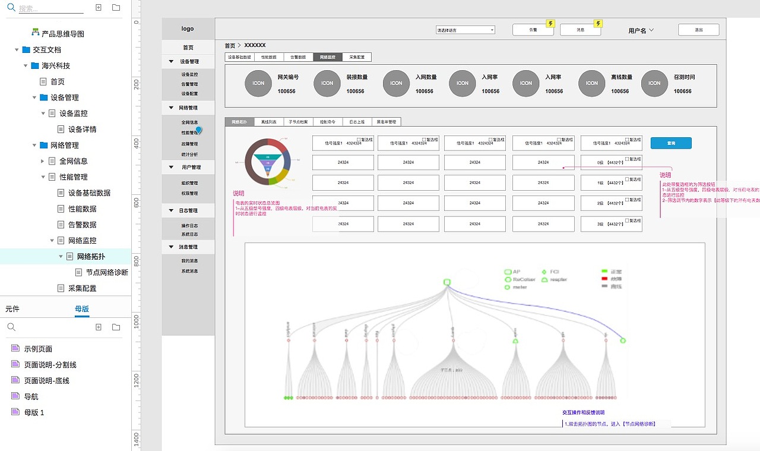This screenshot has height=451, width=760.
Task: Focus the 搜索 input in the pages panel
Action: [51, 9]
